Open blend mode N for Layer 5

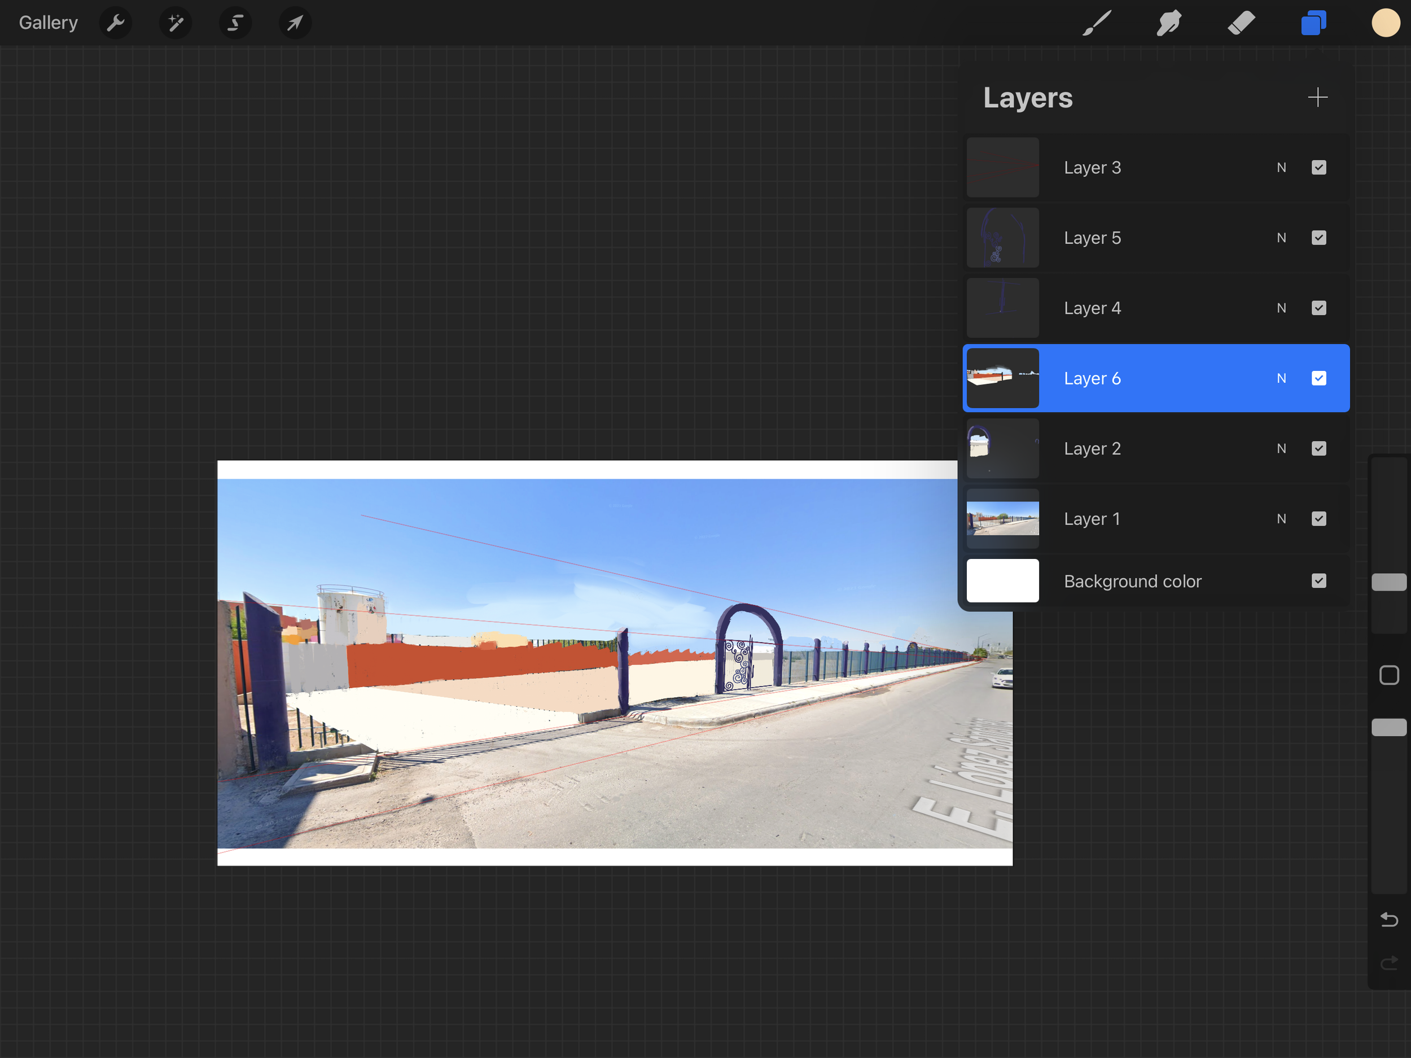(x=1281, y=238)
